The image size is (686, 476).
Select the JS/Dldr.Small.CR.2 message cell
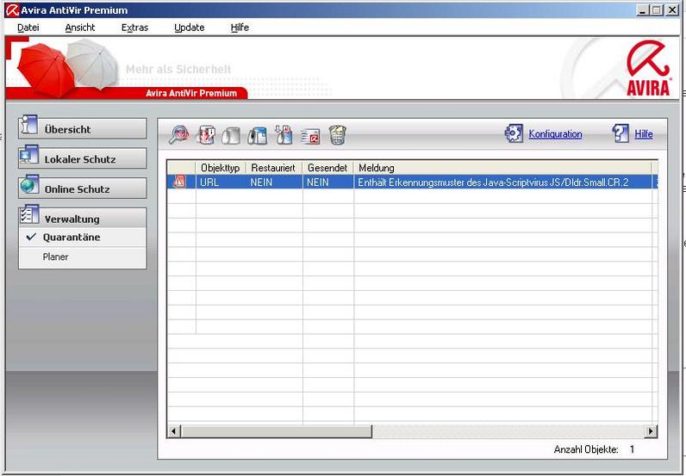coord(502,182)
